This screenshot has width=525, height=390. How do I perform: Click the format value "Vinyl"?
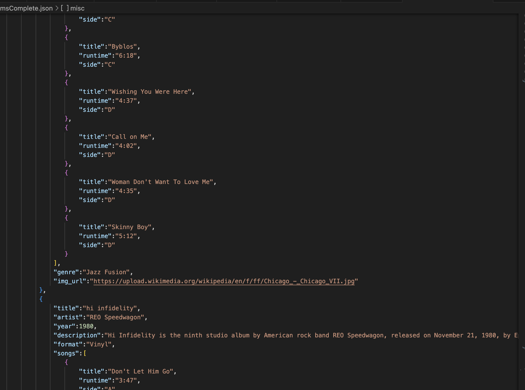(x=99, y=344)
